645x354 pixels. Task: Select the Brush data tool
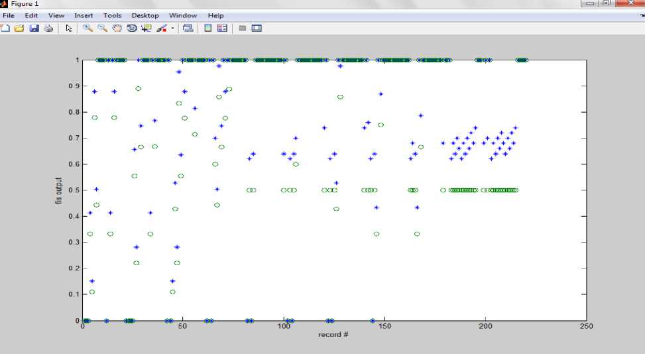tap(162, 29)
